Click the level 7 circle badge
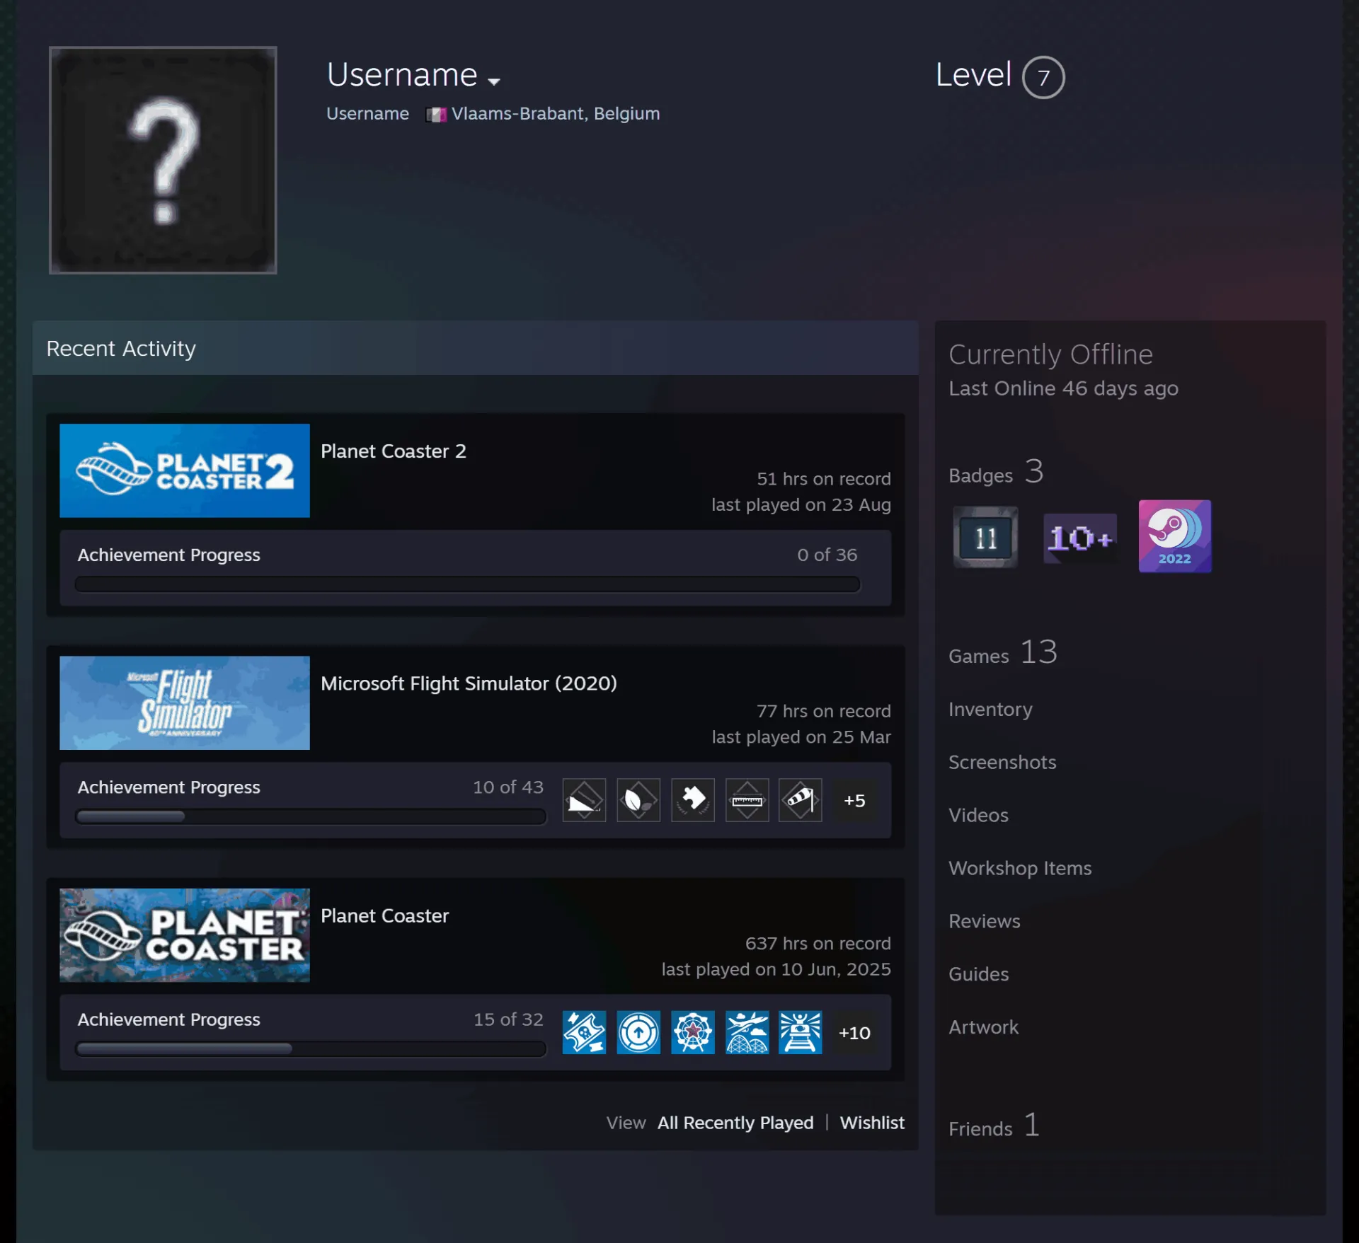Screen dimensions: 1359x1243 [x=1043, y=77]
